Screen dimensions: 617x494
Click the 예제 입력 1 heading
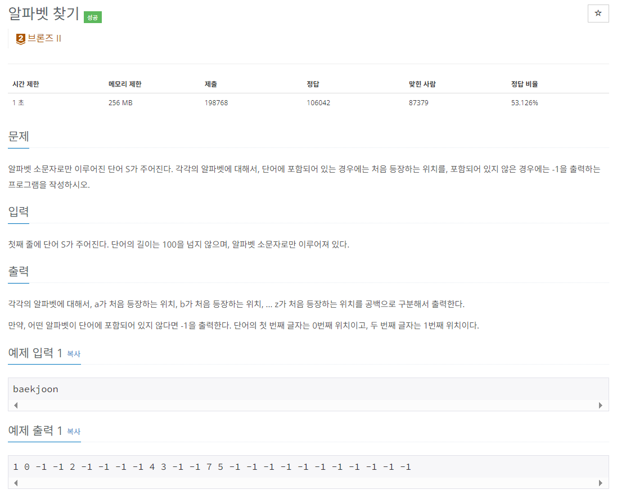point(35,353)
